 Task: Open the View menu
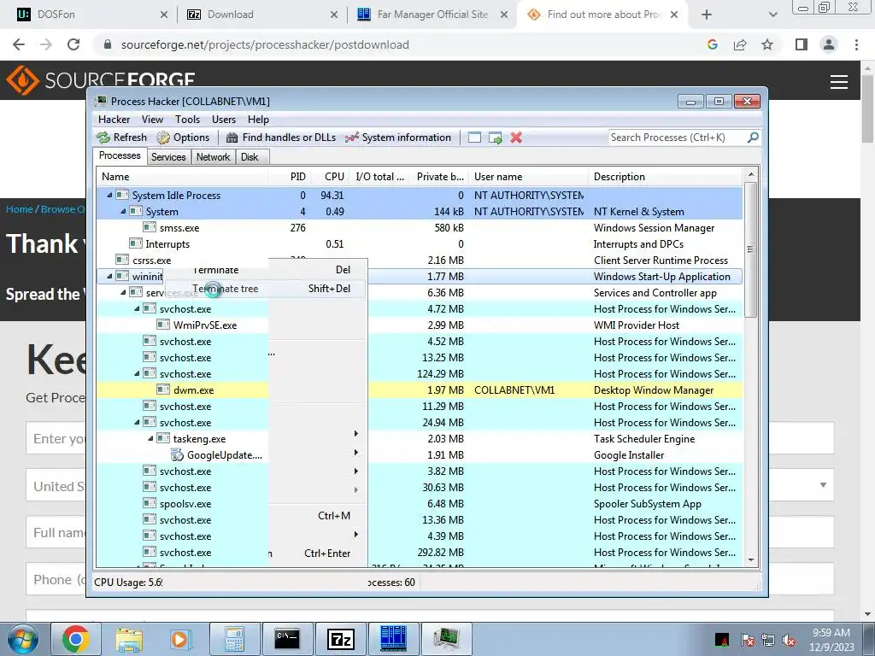(x=152, y=120)
